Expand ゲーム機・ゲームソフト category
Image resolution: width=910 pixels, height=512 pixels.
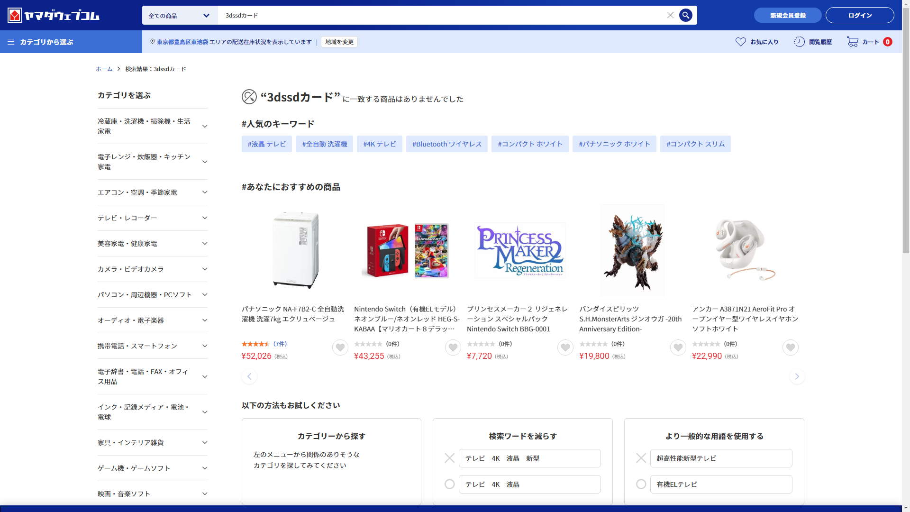click(204, 468)
